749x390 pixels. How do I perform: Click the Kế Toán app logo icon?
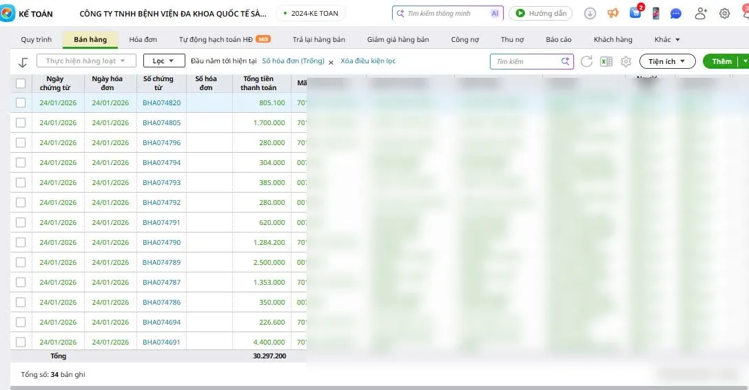(7, 13)
